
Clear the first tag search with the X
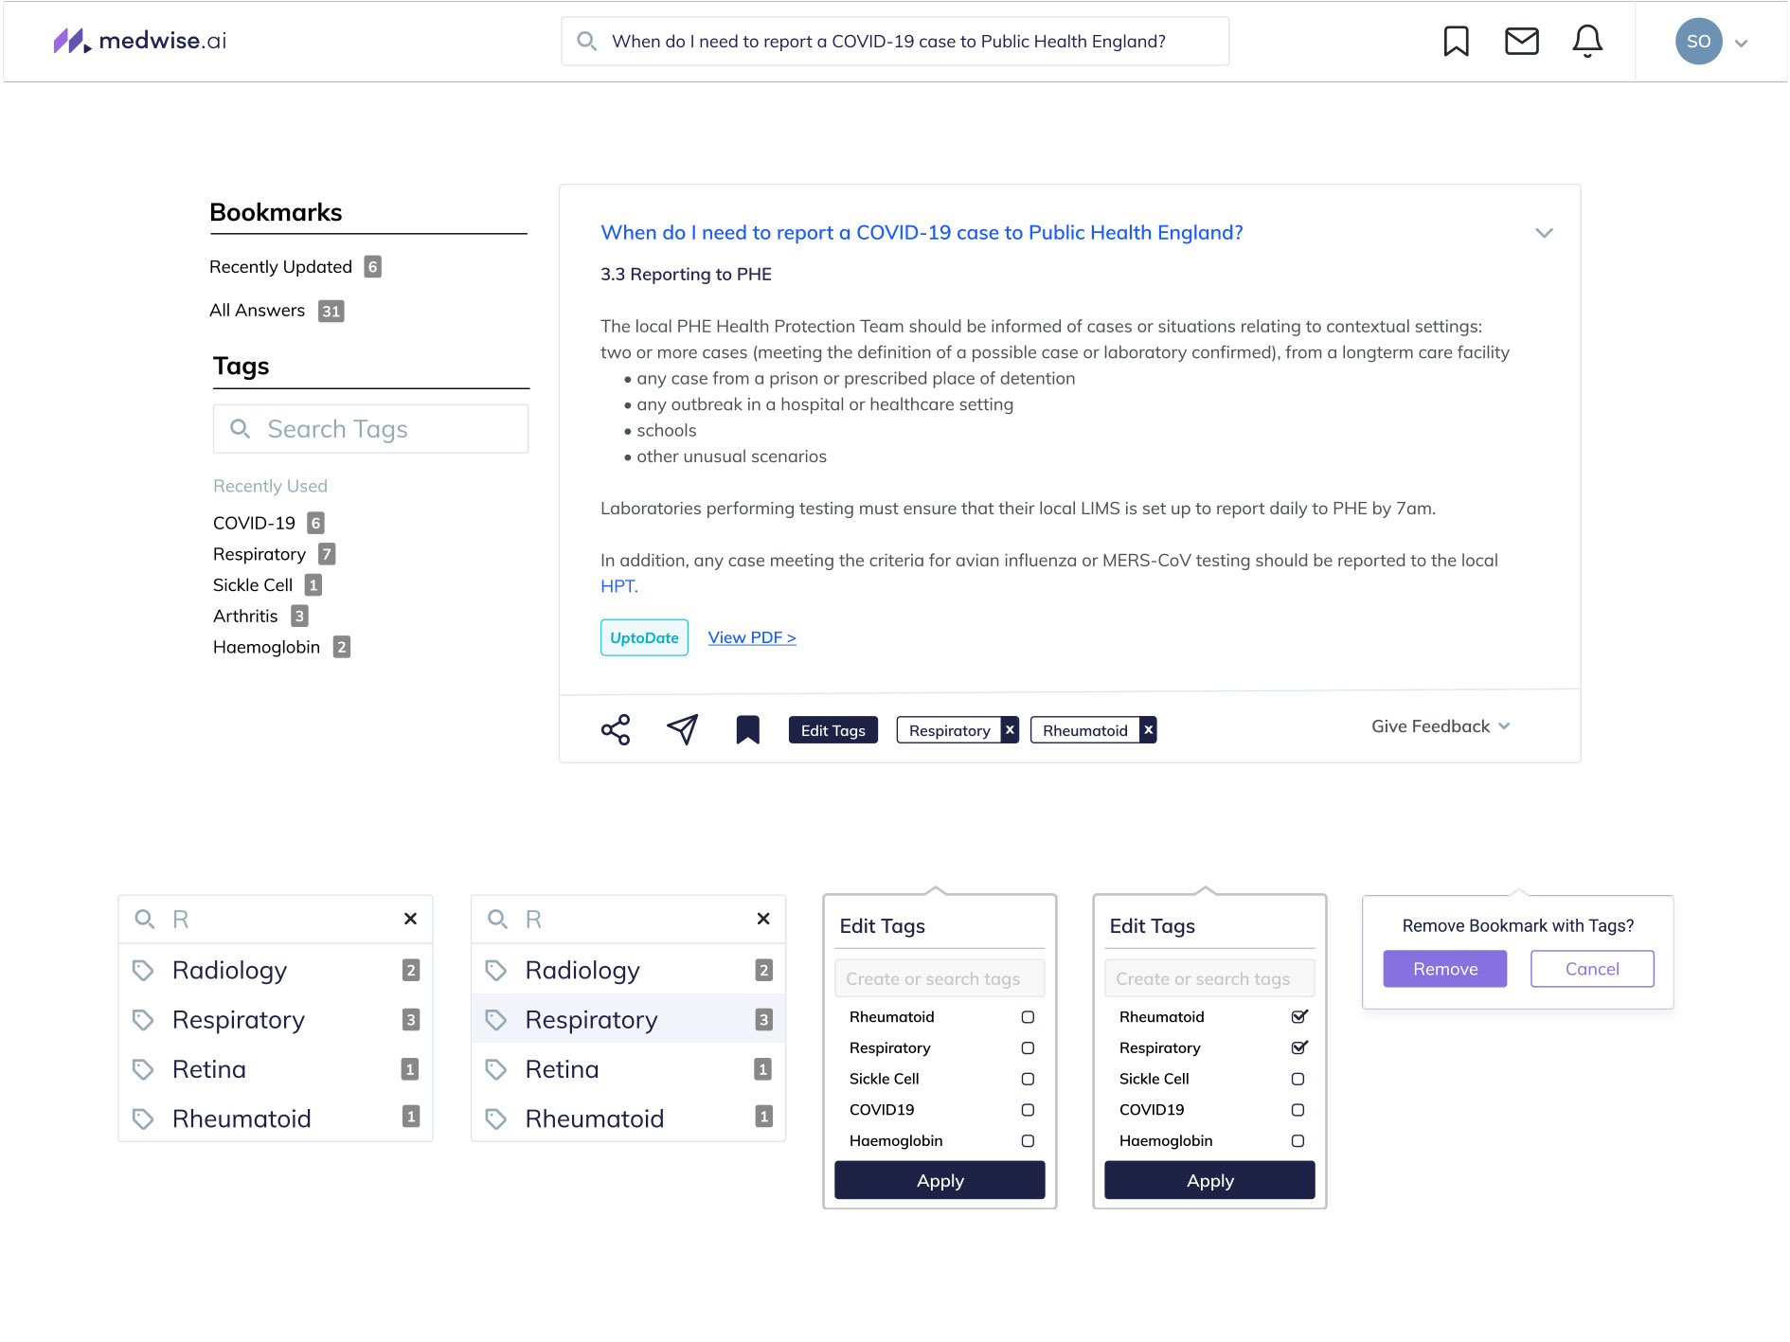(410, 919)
